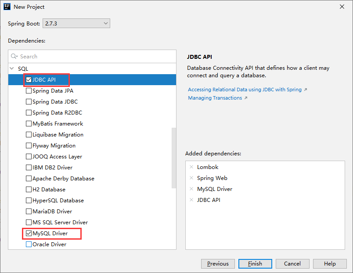Remove MySQL Driver from added dependencies
Screen dimensions: 353x273
click(x=191, y=189)
